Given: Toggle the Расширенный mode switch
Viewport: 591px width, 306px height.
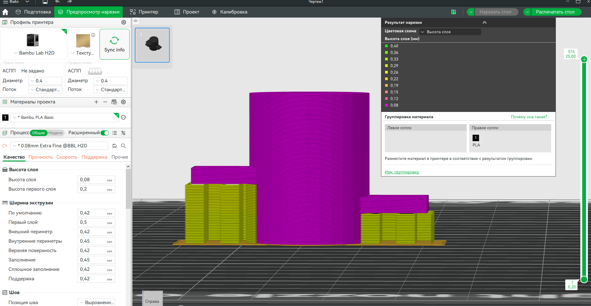Looking at the screenshot, I should (105, 133).
